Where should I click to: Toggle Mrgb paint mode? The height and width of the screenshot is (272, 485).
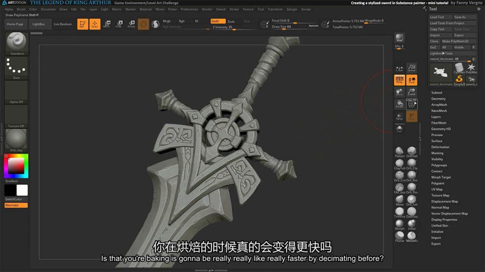(167, 21)
